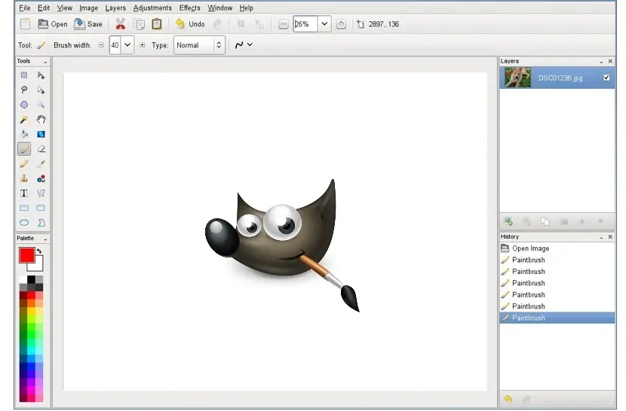Viewport: 626px width, 411px height.
Task: Open the View menu
Action: point(64,8)
